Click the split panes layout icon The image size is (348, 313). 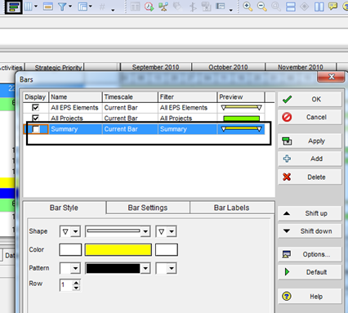(319, 7)
